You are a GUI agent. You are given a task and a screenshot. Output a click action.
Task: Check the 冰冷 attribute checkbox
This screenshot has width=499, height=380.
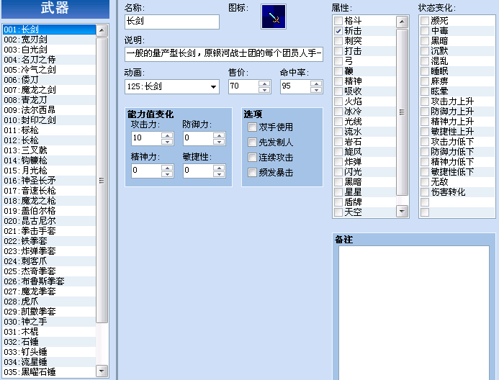(x=338, y=112)
